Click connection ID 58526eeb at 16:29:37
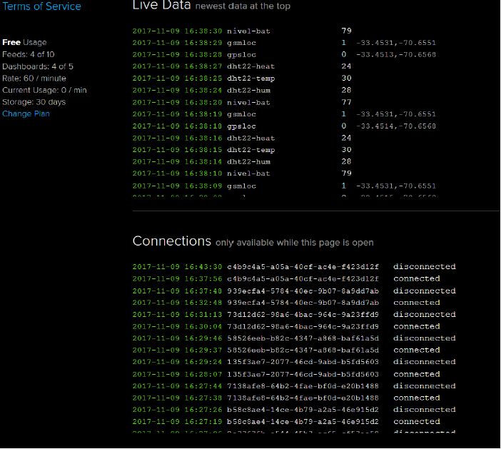Image resolution: width=501 pixels, height=449 pixels. click(303, 350)
